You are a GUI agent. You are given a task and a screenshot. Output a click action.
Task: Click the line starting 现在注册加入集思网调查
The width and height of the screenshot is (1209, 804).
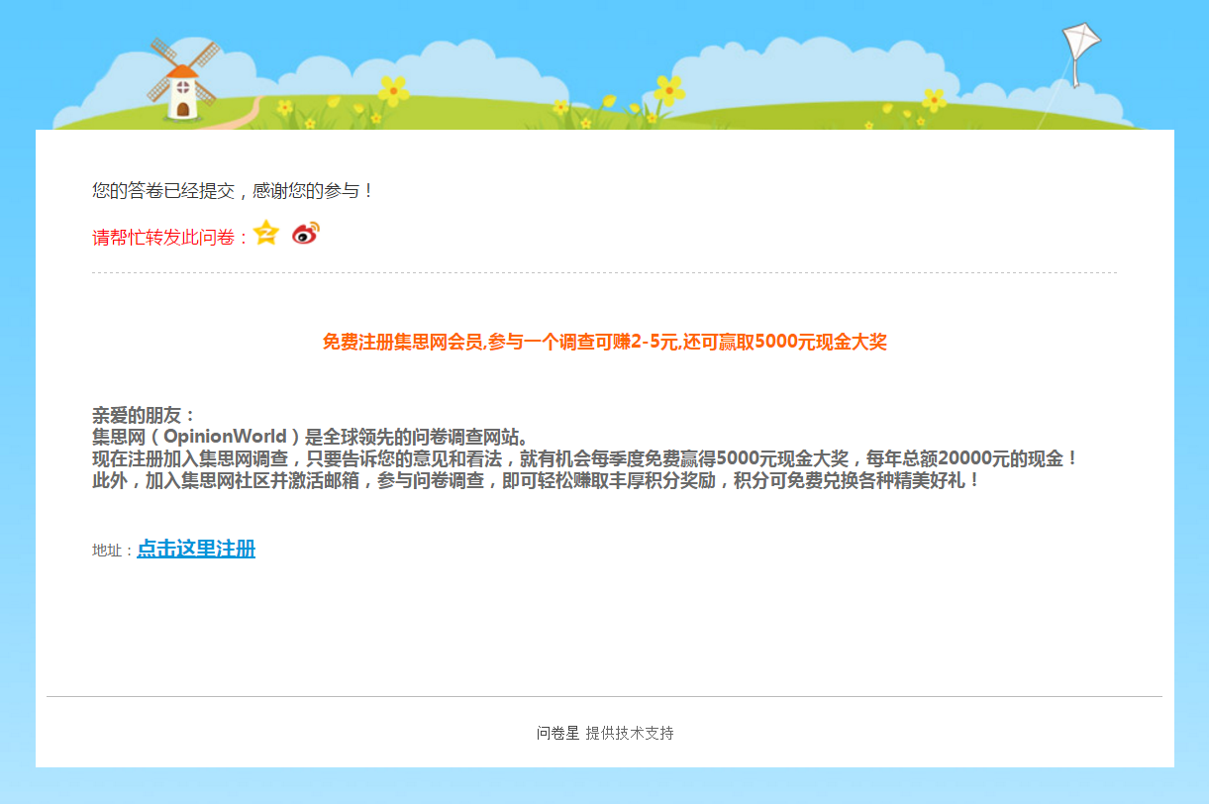(585, 458)
